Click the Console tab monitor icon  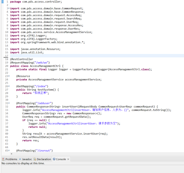(x=54, y=159)
